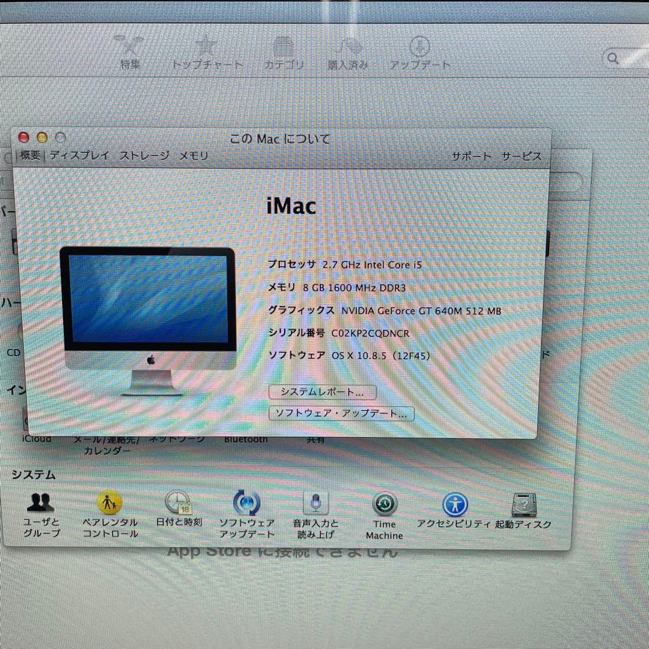649x649 pixels.
Task: Open the アップデート section in App Store
Action: pos(419,51)
